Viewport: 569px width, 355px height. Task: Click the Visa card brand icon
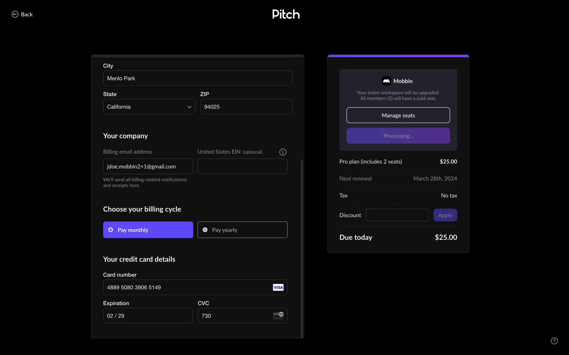coord(278,288)
